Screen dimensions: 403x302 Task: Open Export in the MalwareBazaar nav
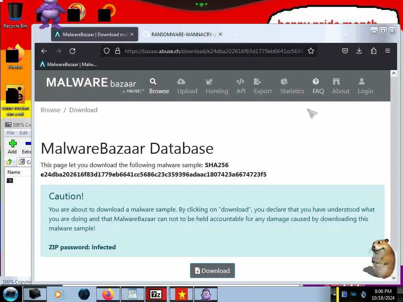[263, 86]
